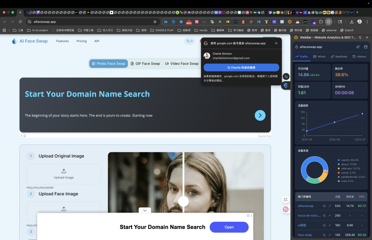Click the 38.6% bounce rate value
This screenshot has height=240, width=372.
point(341,75)
